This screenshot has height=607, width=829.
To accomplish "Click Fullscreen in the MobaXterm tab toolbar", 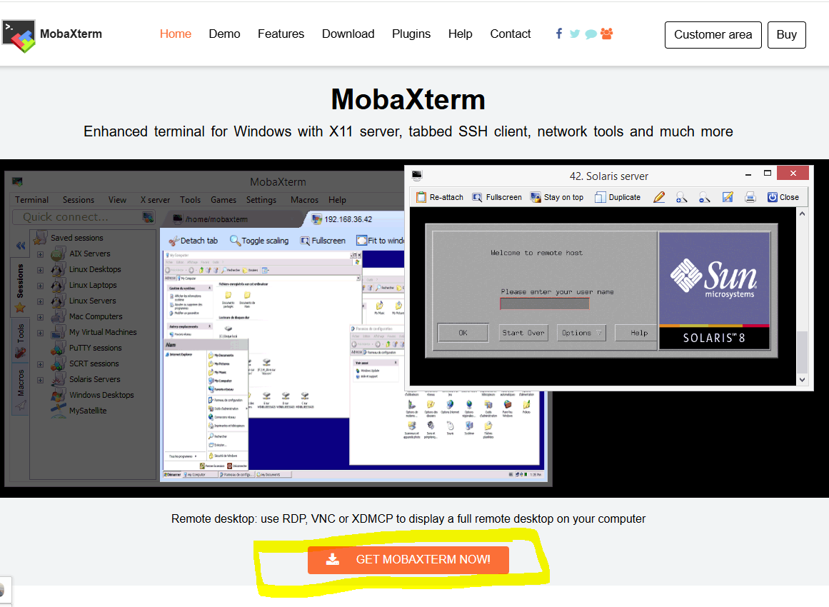I will click(323, 241).
